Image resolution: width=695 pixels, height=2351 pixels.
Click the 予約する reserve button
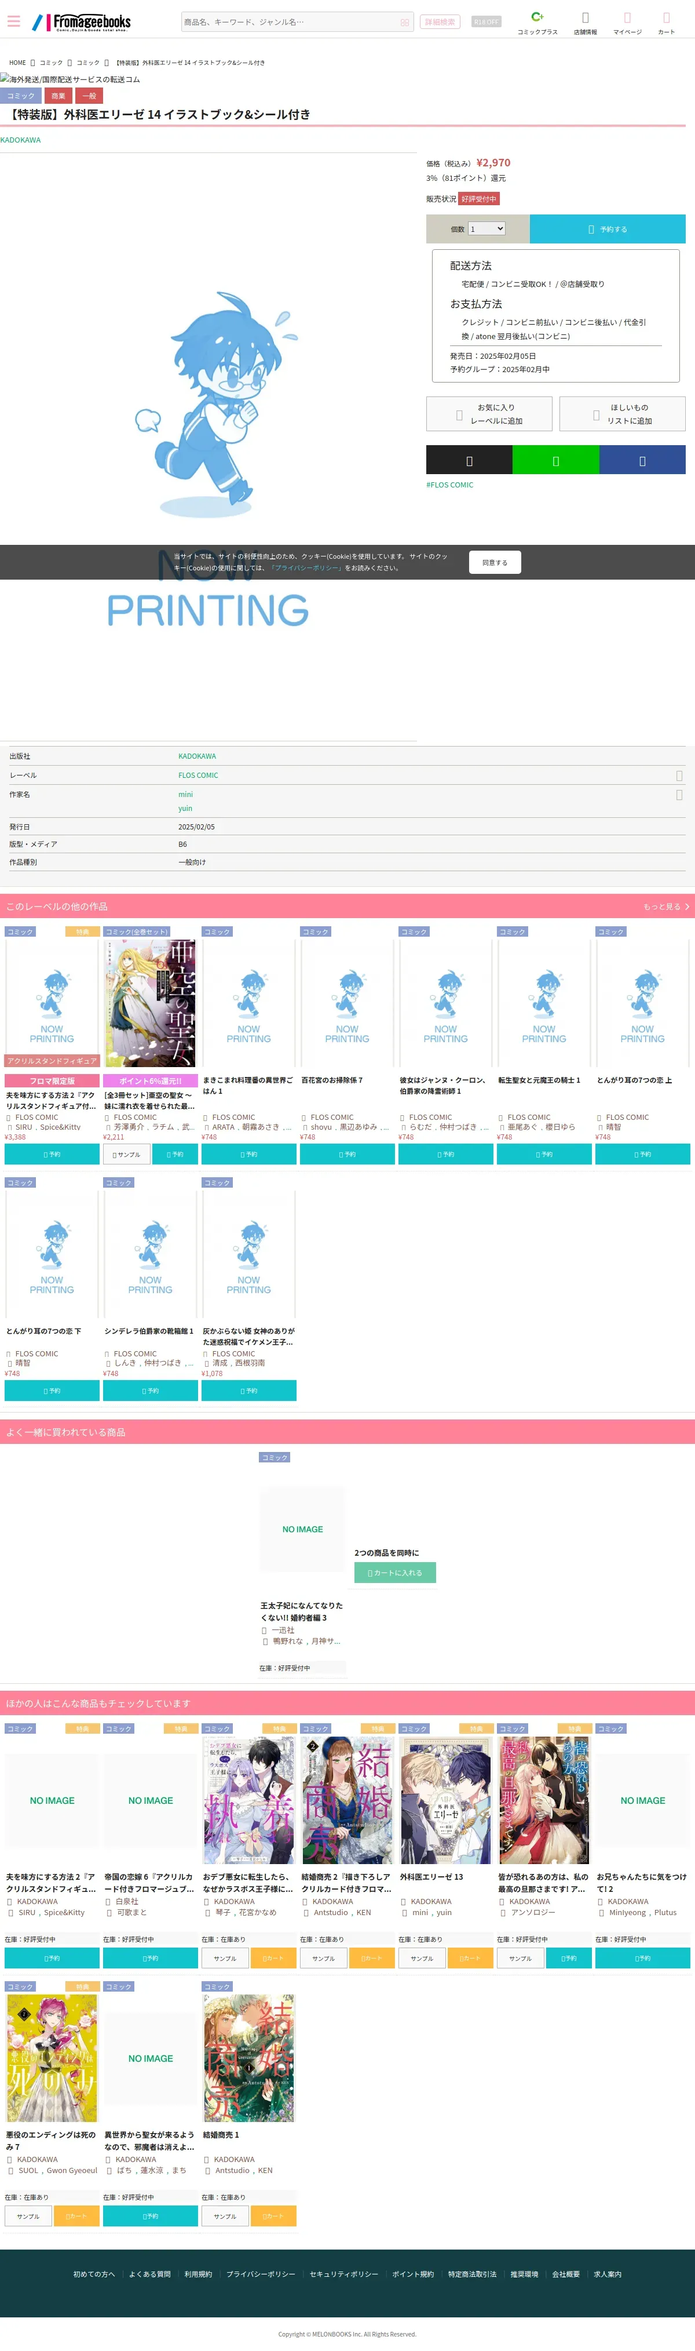point(608,229)
